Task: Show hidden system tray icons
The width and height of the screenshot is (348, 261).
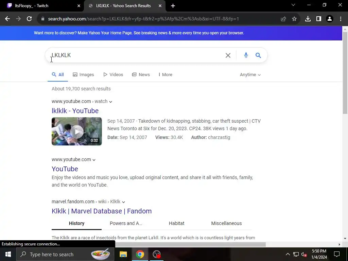Action: click(x=288, y=254)
